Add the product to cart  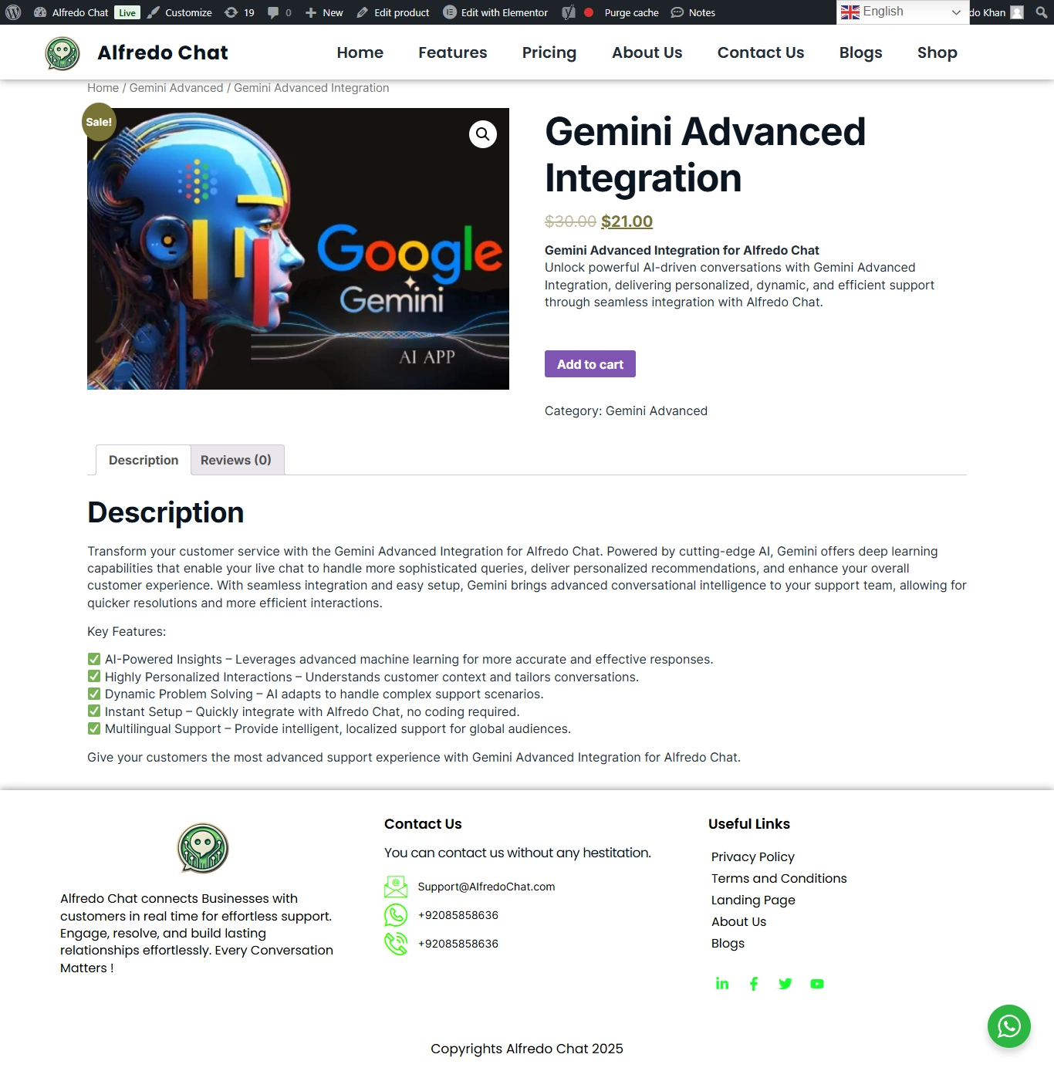tap(590, 364)
